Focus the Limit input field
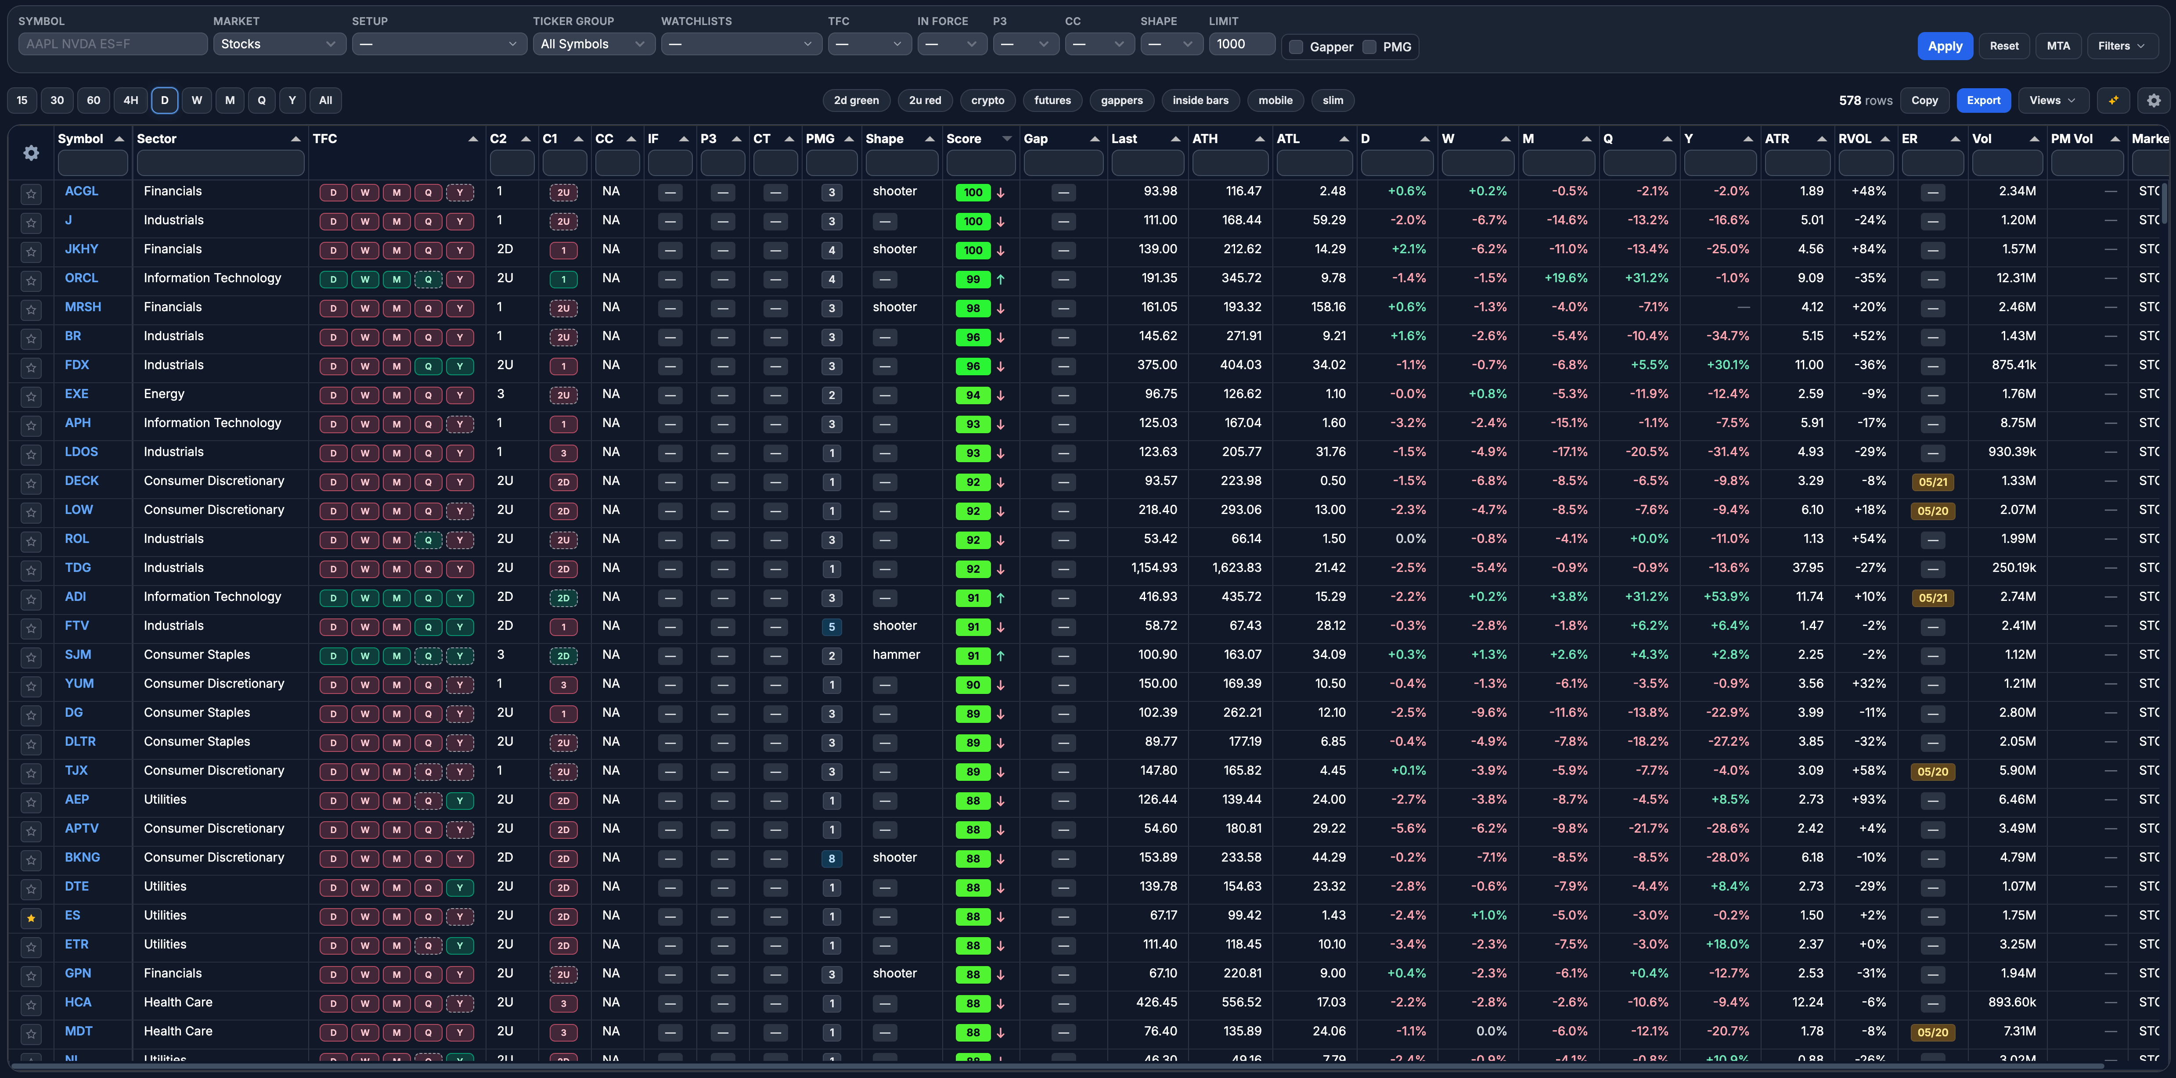This screenshot has width=2176, height=1078. 1241,44
